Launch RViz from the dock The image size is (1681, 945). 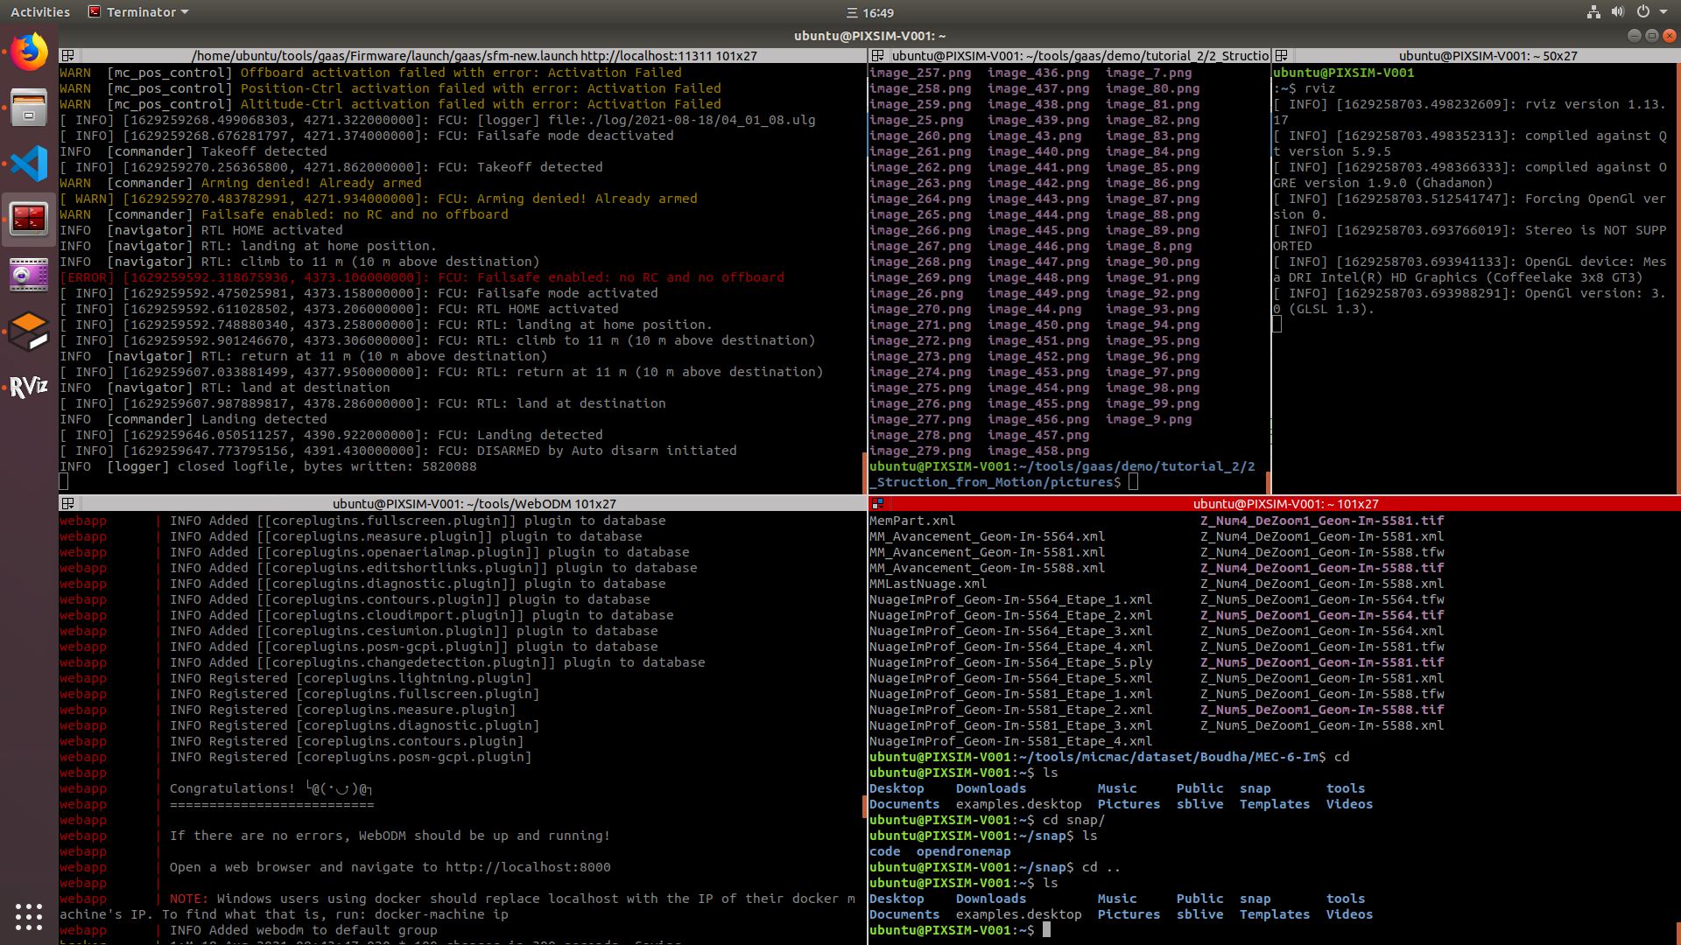pyautogui.click(x=29, y=388)
